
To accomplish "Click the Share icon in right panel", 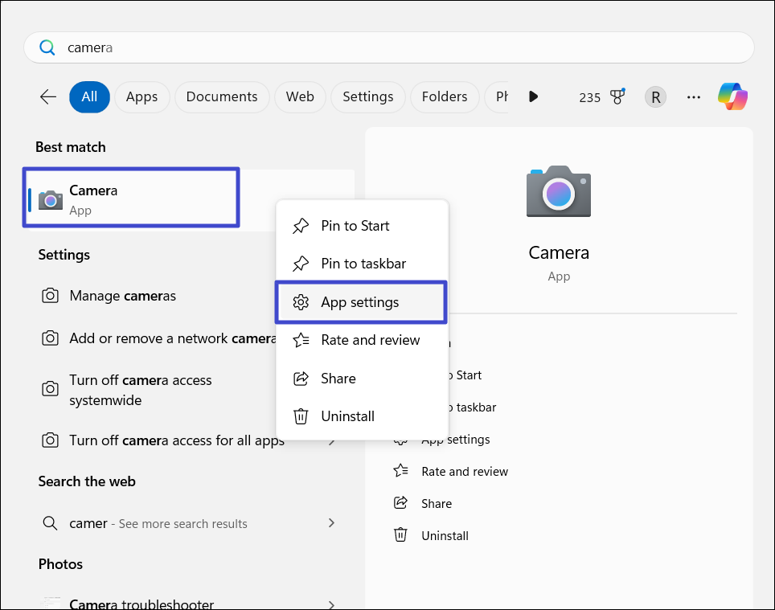I will click(x=400, y=503).
